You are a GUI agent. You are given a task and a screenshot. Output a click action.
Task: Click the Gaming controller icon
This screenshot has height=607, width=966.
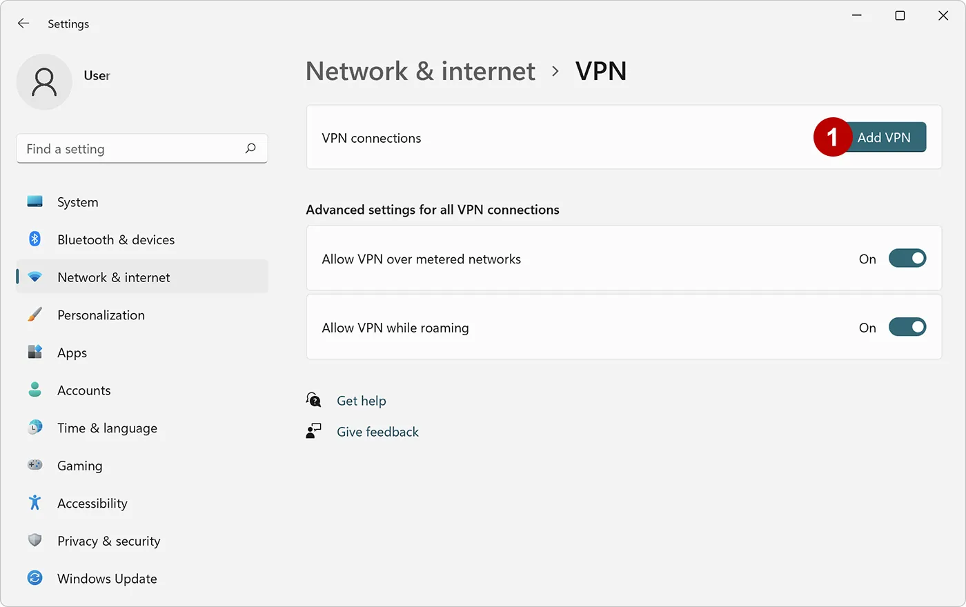pos(34,465)
